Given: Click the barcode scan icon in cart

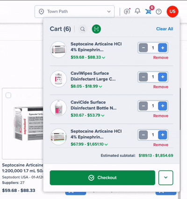Looking at the screenshot, I should (96, 29).
